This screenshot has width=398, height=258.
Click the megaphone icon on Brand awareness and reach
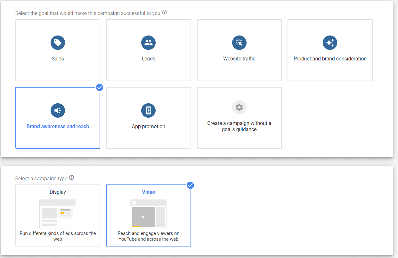click(58, 110)
